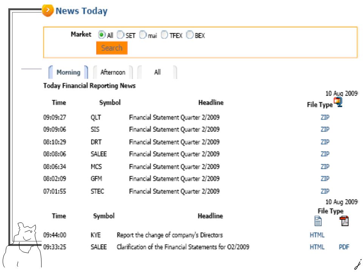Select the BEX market radio button
363x272 pixels.
pos(189,35)
